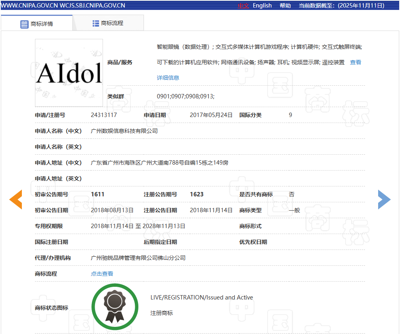Open WWW.CNIPA.GOV.CN site link

tap(29, 6)
